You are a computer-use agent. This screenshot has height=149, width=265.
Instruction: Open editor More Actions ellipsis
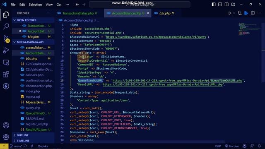(259, 13)
